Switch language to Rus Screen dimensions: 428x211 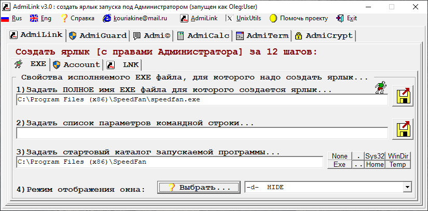pyautogui.click(x=12, y=18)
